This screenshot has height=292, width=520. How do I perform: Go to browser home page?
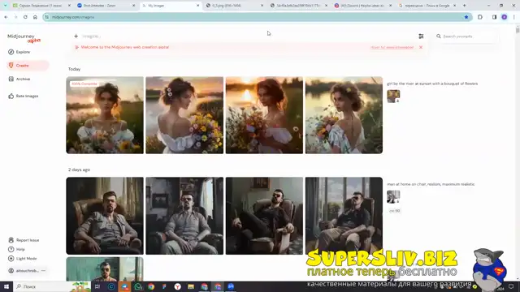click(35, 17)
